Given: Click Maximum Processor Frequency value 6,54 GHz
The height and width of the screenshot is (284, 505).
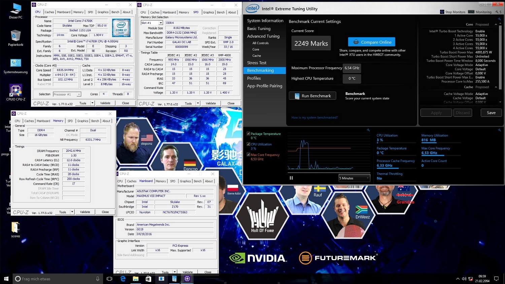Looking at the screenshot, I should tap(352, 68).
